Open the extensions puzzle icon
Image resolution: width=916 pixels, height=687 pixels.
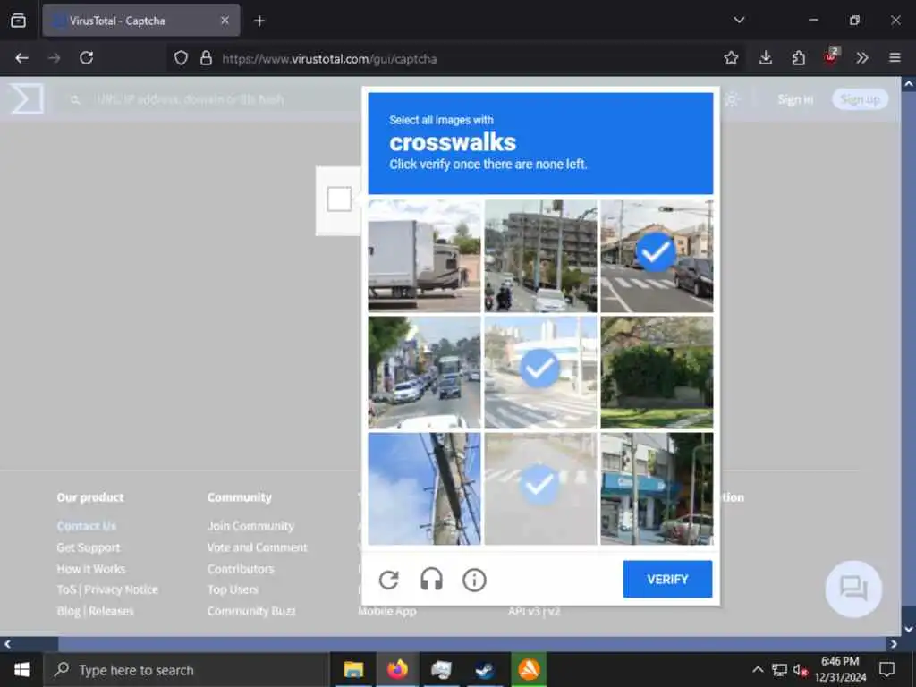tap(799, 58)
